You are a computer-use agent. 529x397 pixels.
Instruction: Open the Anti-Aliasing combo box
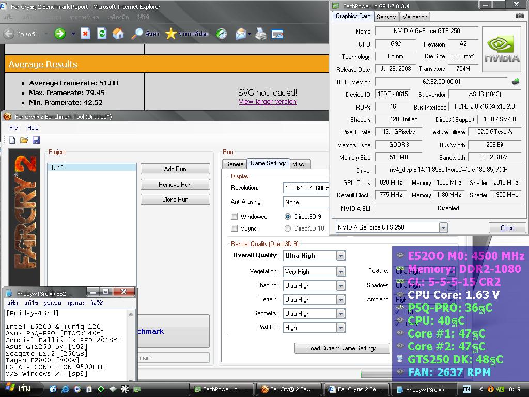point(306,202)
